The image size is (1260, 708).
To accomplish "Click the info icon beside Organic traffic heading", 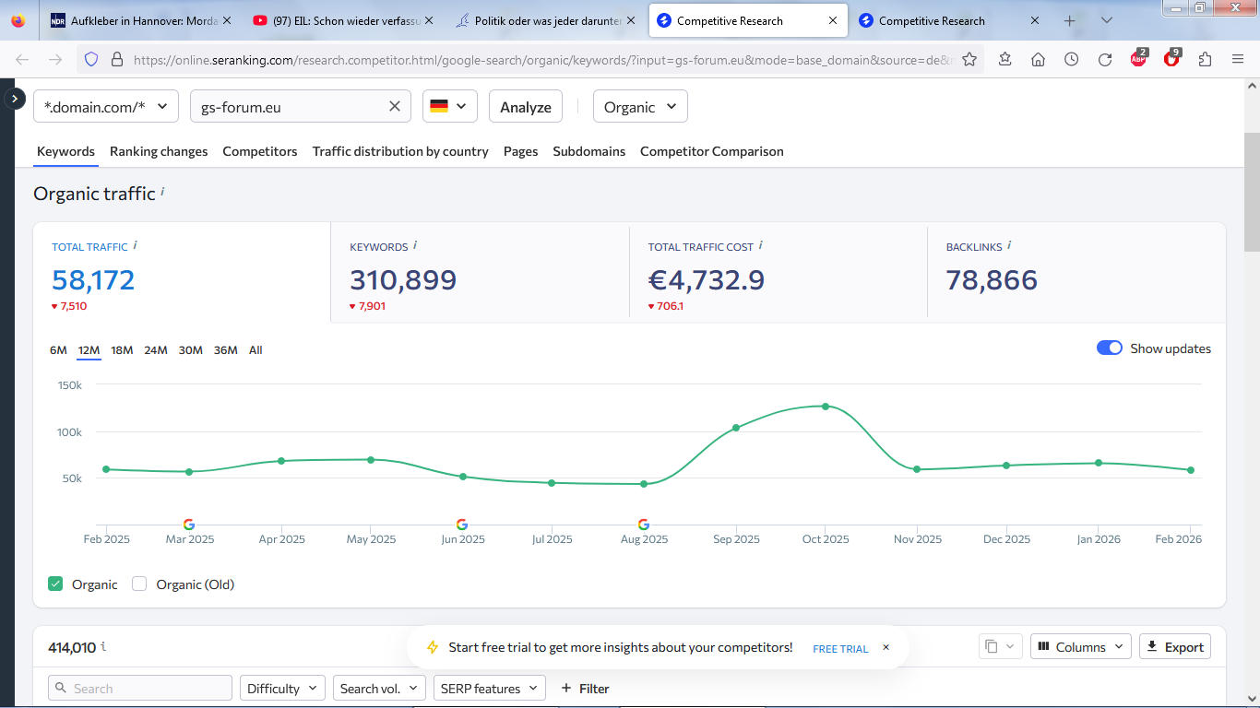I will click(x=163, y=192).
